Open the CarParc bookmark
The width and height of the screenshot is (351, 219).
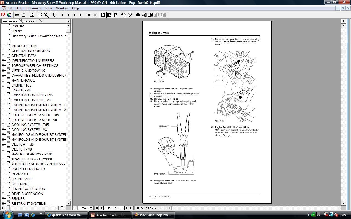(18, 26)
